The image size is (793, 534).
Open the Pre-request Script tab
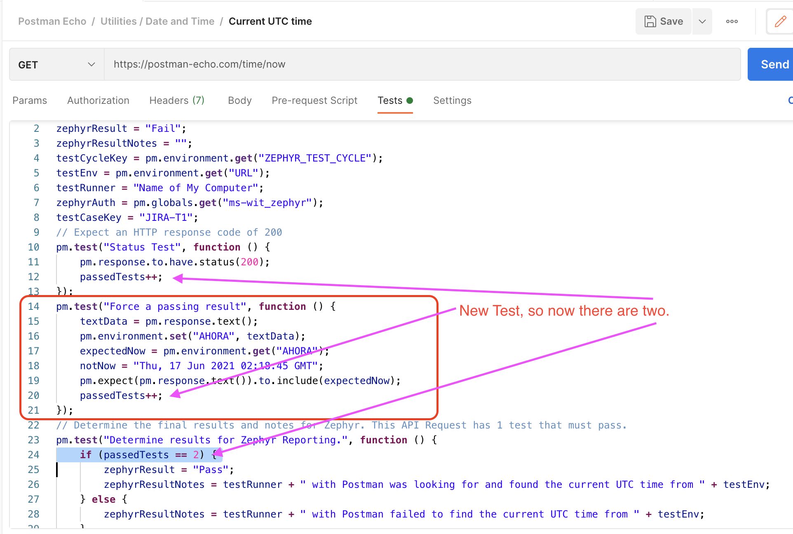point(314,101)
